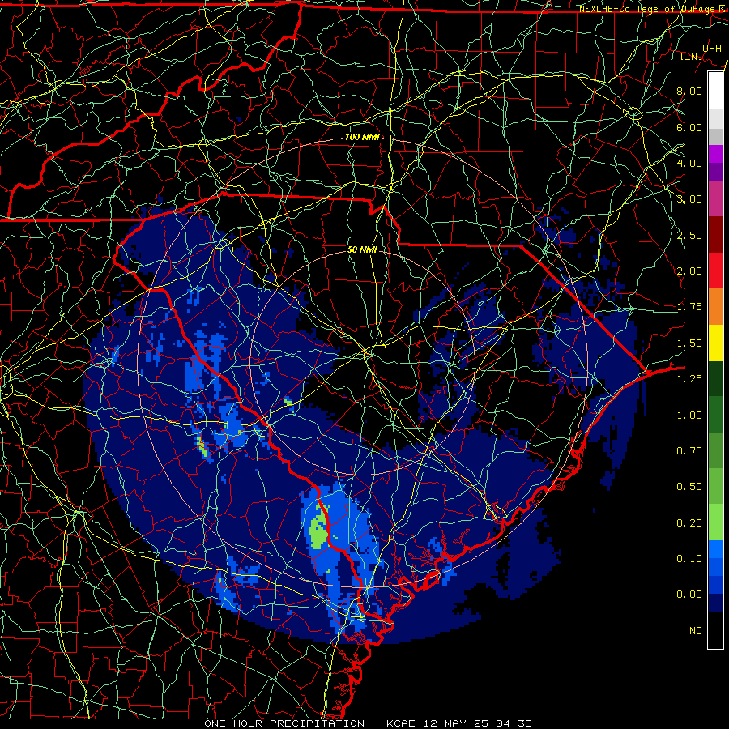The height and width of the screenshot is (729, 729).
Task: Click the '[IN]' units label
Action: (x=692, y=56)
